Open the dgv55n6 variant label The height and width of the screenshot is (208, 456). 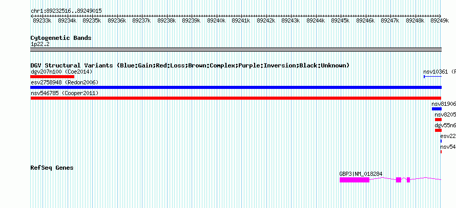point(445,126)
